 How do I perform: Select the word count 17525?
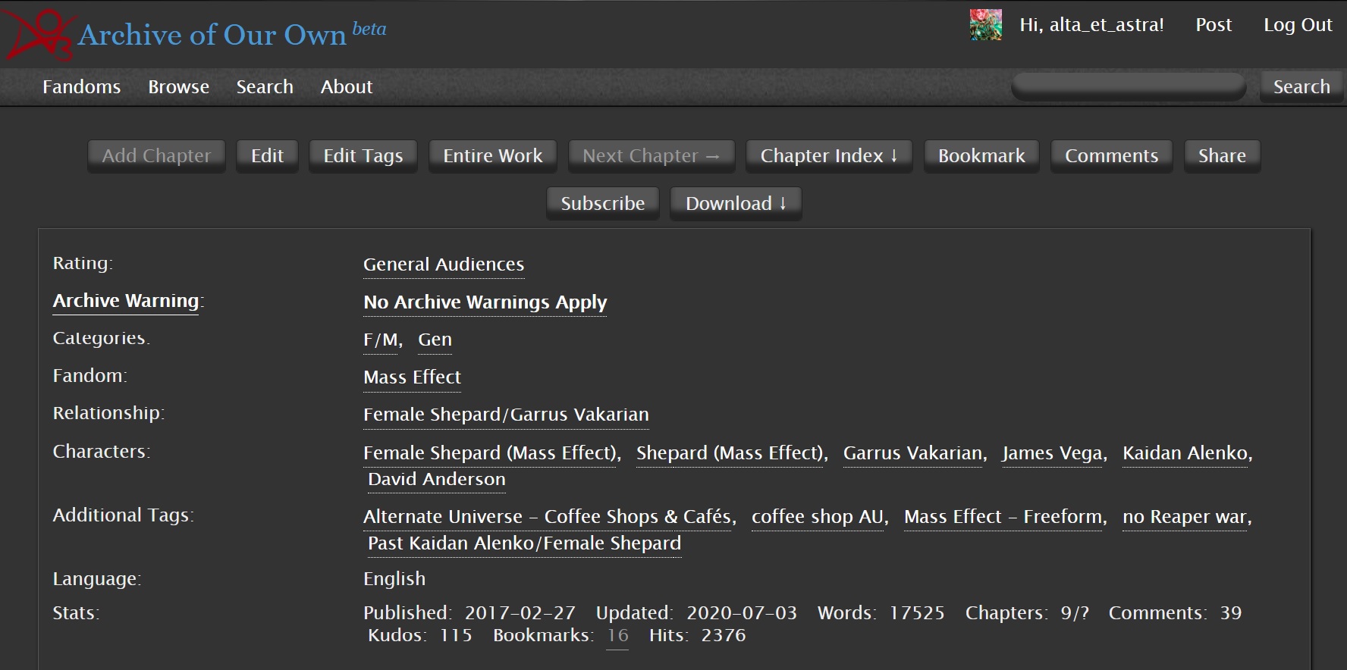pyautogui.click(x=917, y=613)
